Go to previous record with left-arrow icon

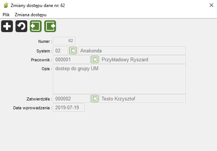tap(36, 26)
